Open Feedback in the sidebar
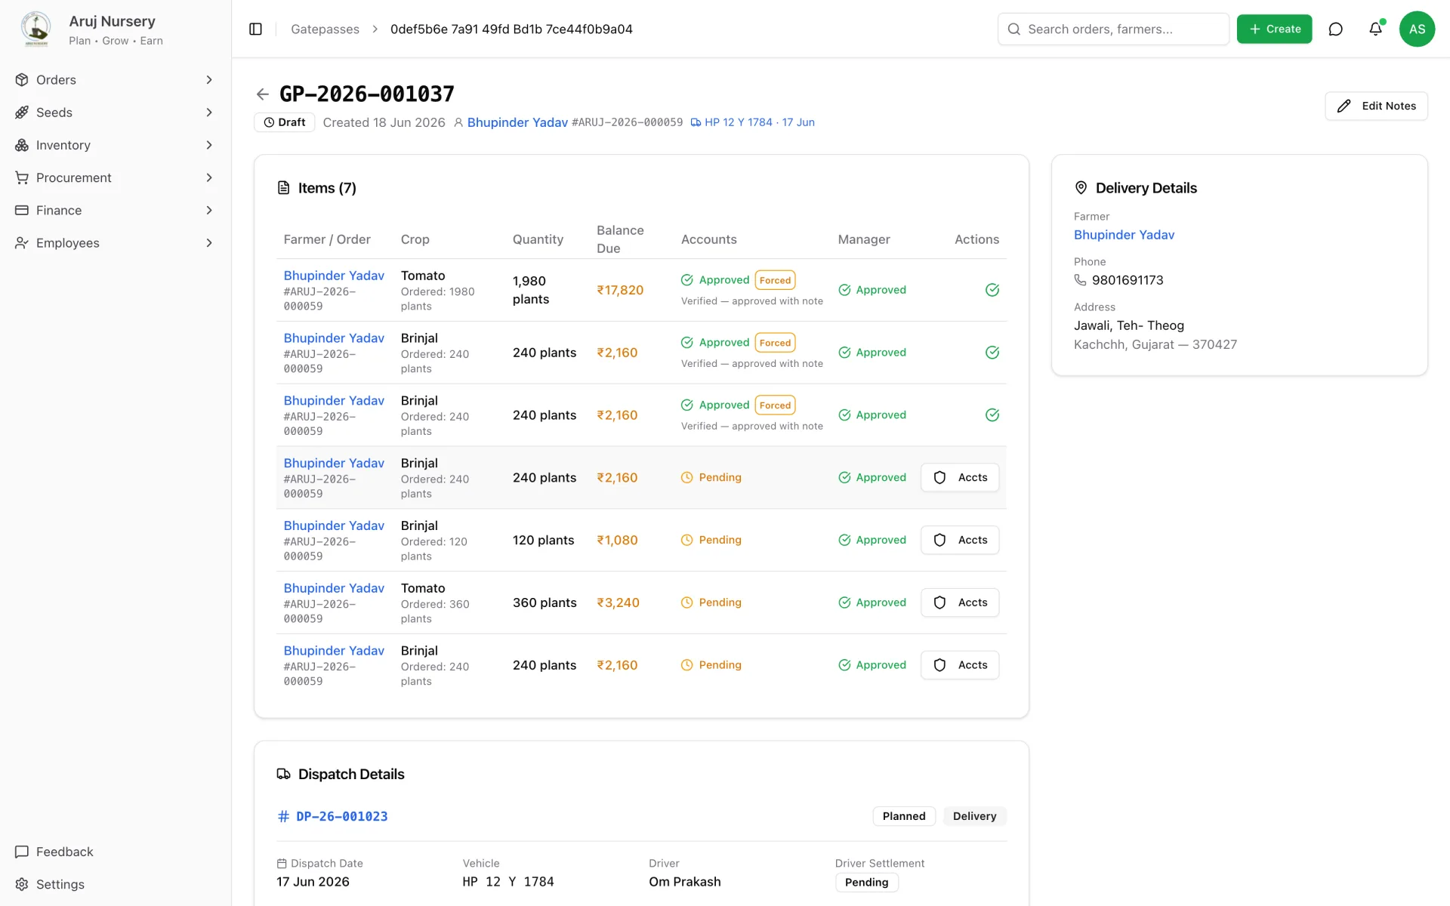The width and height of the screenshot is (1450, 906). pos(115,852)
